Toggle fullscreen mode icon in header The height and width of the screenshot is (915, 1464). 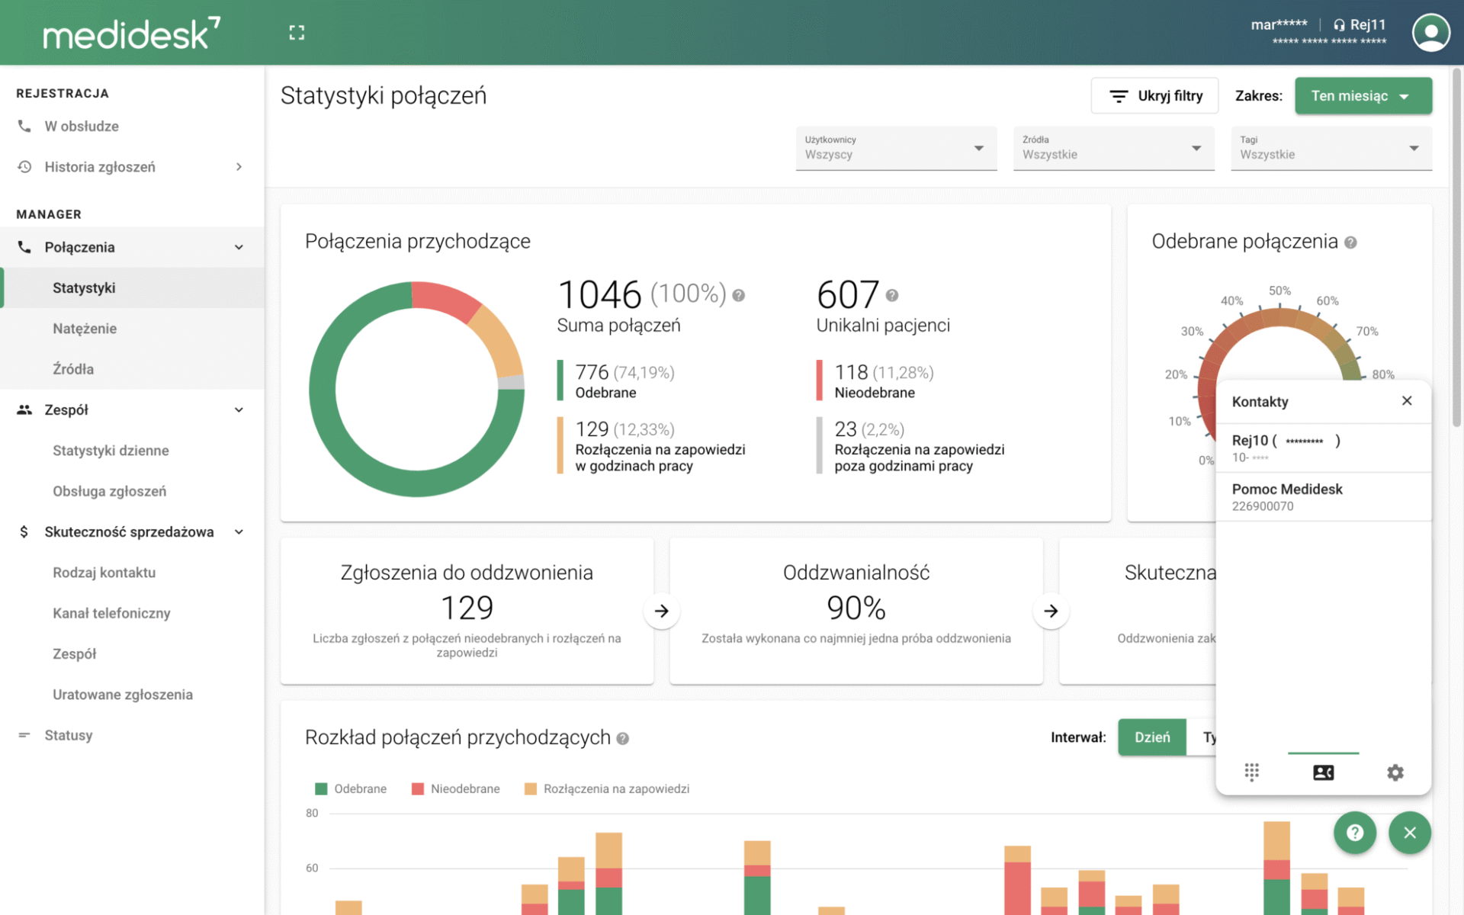pos(297,33)
